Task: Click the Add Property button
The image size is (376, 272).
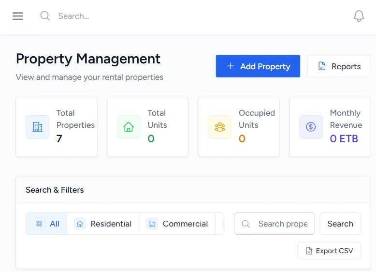Action: (258, 66)
